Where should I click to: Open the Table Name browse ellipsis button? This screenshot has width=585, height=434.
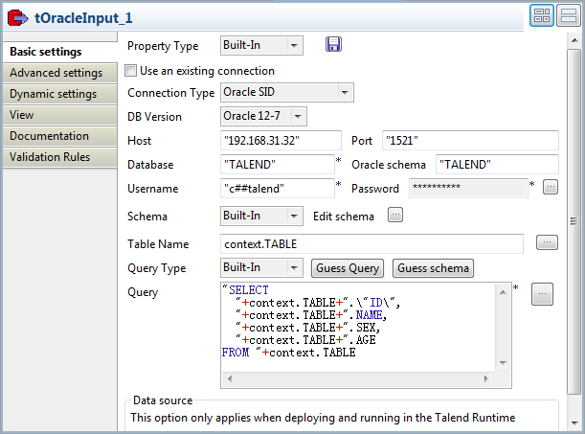point(546,243)
